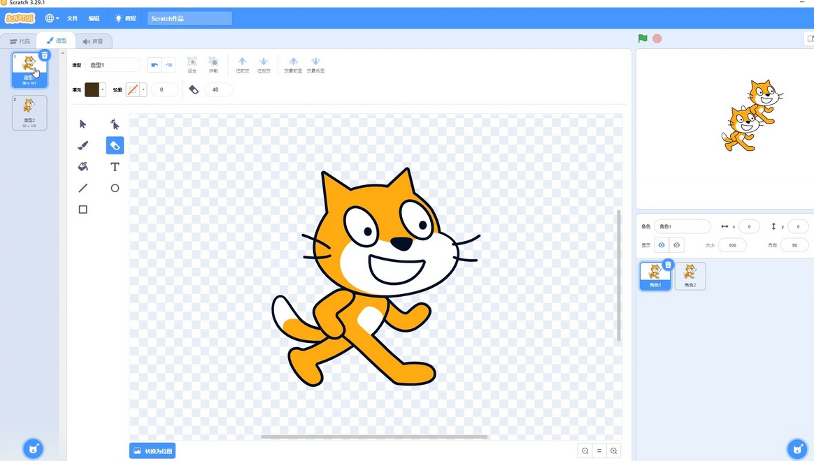Open the globe language dropdown
Image resolution: width=814 pixels, height=461 pixels.
(x=51, y=18)
